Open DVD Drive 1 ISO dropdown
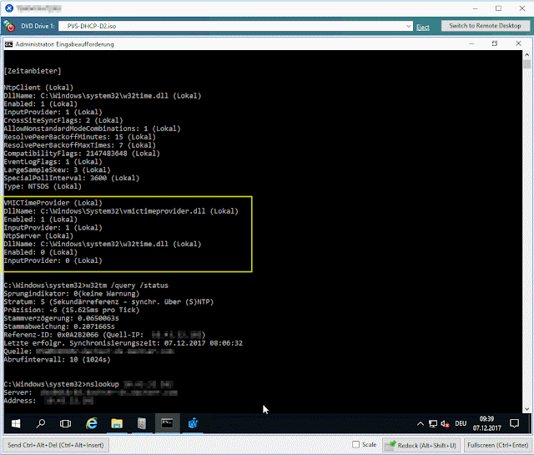534x455 pixels. [x=408, y=26]
